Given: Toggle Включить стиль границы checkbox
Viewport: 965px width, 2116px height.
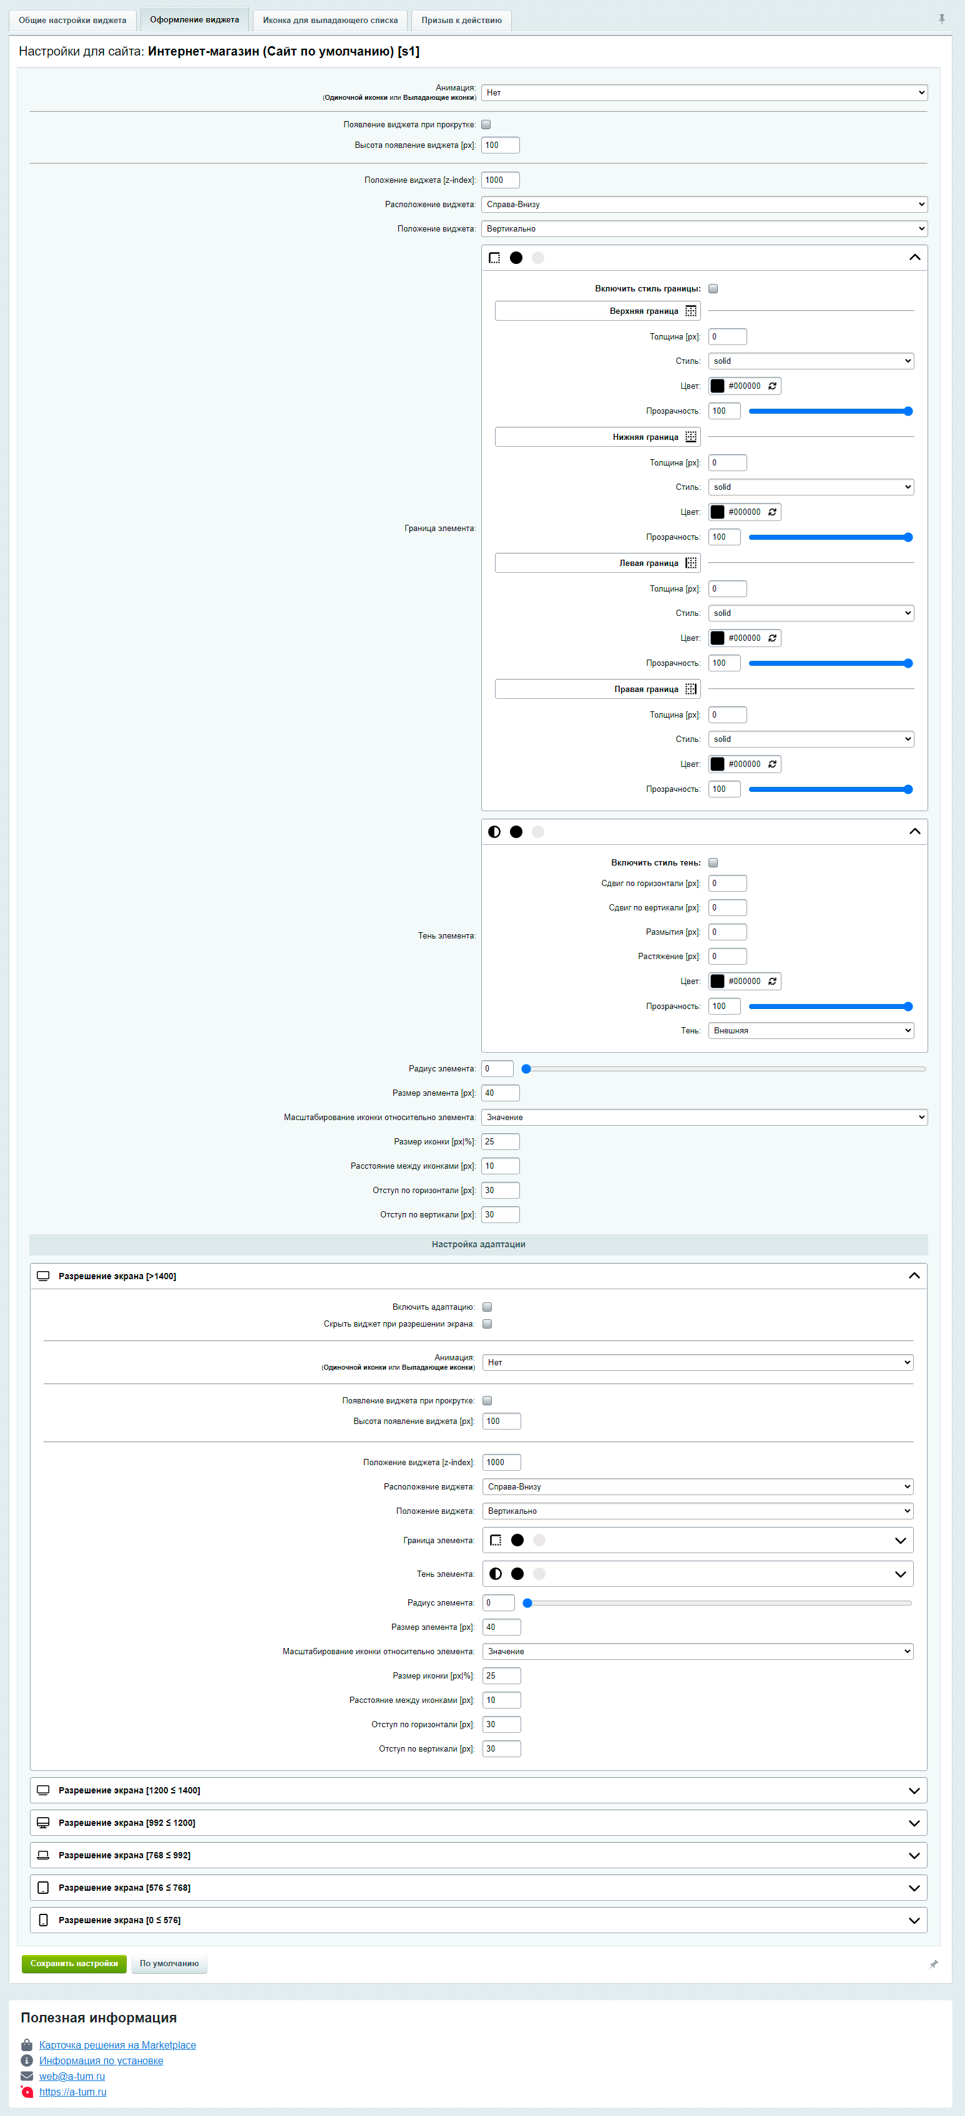Looking at the screenshot, I should (x=713, y=288).
